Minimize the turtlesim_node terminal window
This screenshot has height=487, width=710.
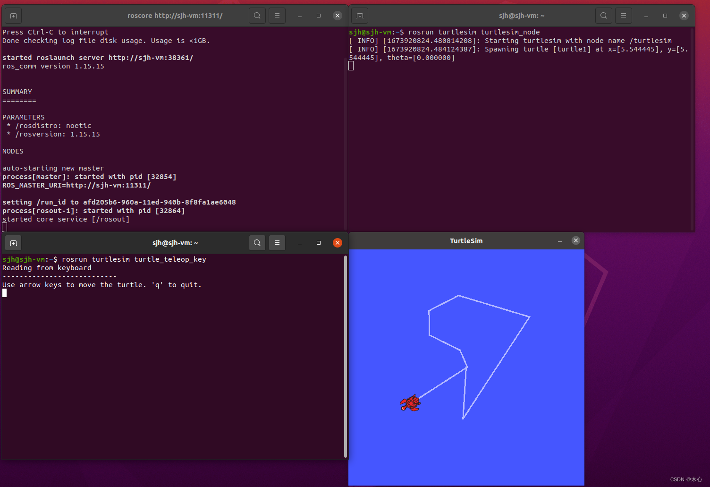[x=646, y=16]
